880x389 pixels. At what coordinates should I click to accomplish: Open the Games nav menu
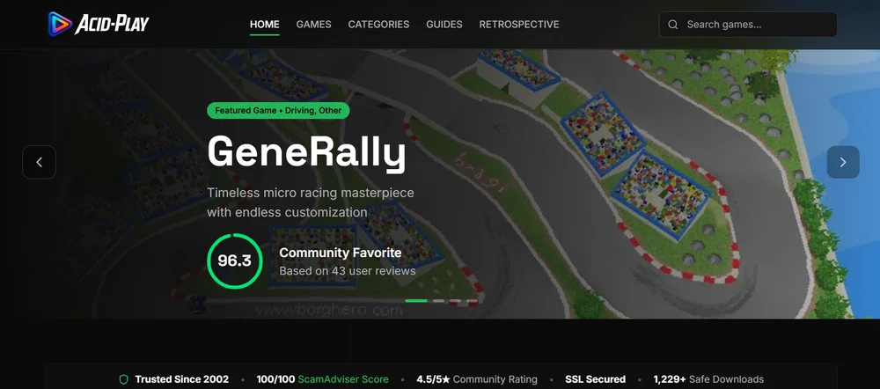click(x=314, y=25)
